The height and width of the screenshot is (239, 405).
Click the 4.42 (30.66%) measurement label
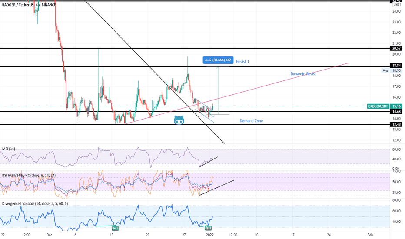[x=218, y=60]
